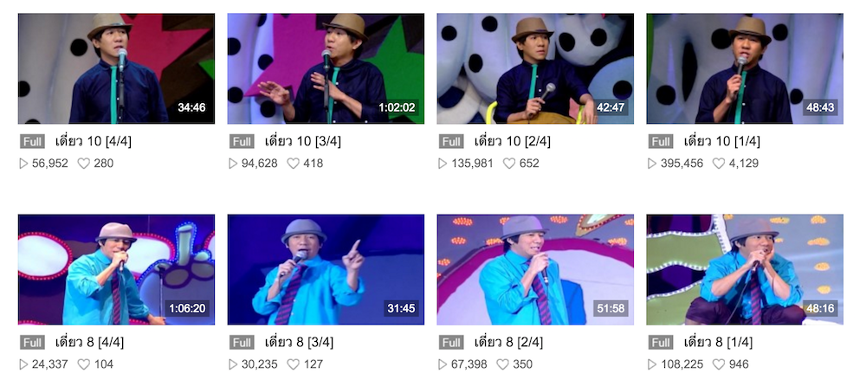The image size is (866, 386).
Task: Play the 1:06:20 long video thumbnail
Action: tap(117, 269)
